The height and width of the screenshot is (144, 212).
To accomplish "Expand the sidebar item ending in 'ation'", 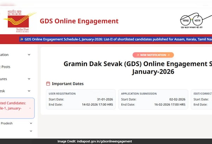I will (15, 54).
